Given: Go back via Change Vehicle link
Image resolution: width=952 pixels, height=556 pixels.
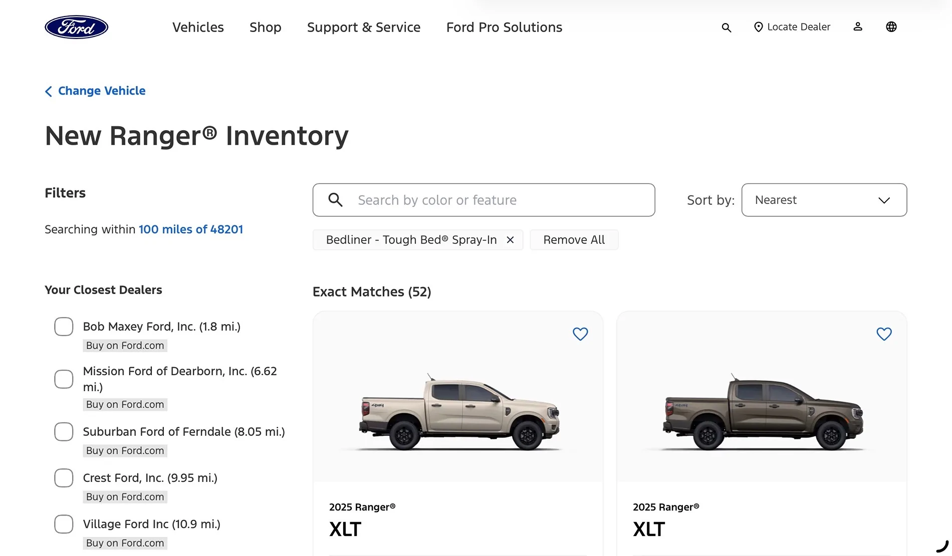Looking at the screenshot, I should 95,91.
